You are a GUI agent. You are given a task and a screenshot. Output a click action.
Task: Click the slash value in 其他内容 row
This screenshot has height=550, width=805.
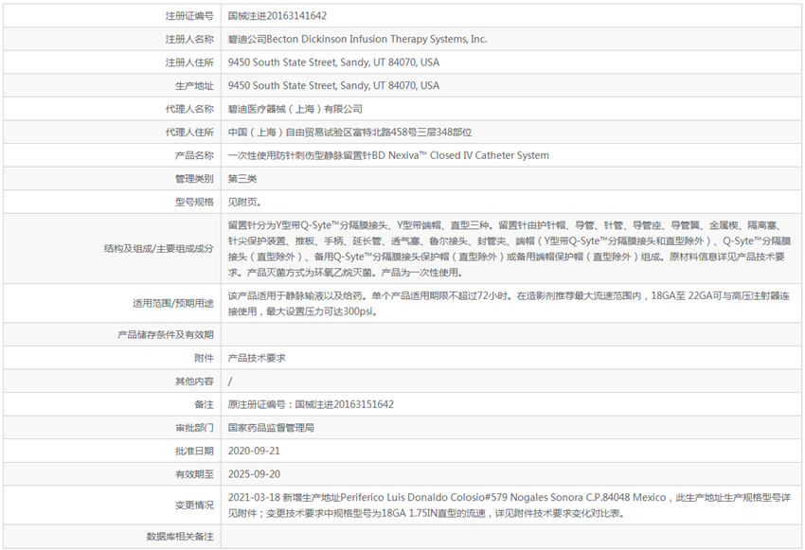pyautogui.click(x=230, y=381)
